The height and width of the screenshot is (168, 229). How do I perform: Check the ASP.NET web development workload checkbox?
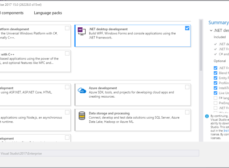point(67,87)
